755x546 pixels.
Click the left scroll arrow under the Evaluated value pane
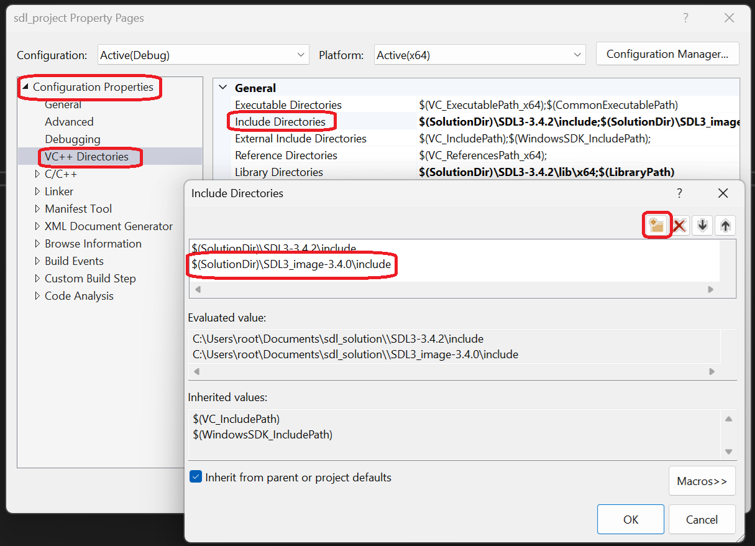(198, 371)
